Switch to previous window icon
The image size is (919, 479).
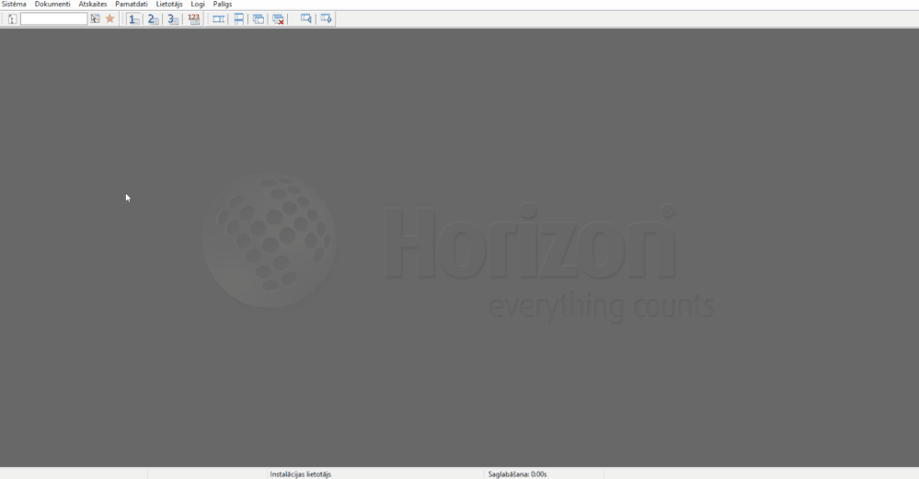pos(306,19)
